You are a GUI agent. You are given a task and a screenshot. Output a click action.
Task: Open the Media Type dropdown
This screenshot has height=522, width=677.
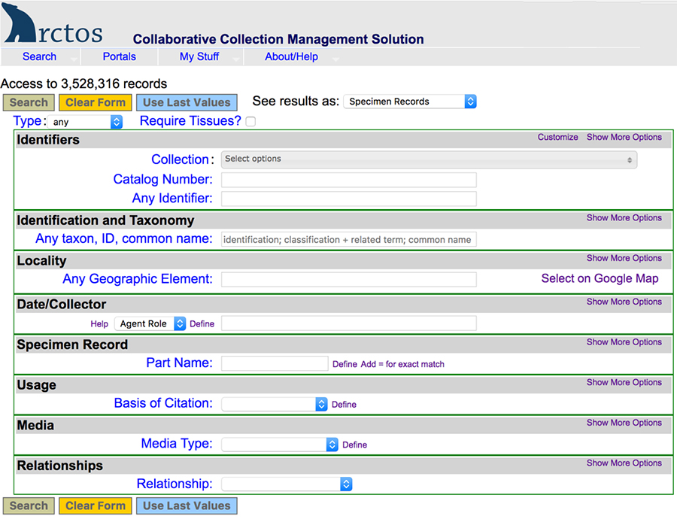tap(280, 445)
